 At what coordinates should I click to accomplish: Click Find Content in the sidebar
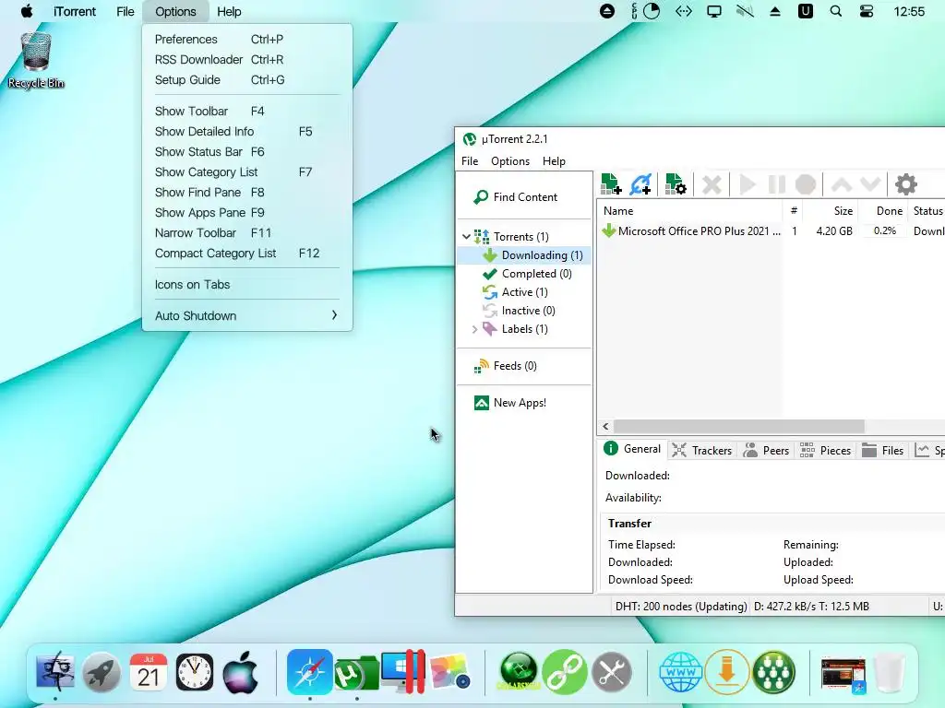515,197
